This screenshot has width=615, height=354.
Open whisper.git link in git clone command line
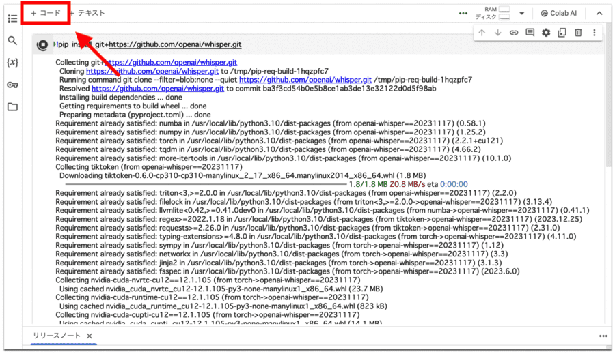[x=305, y=80]
